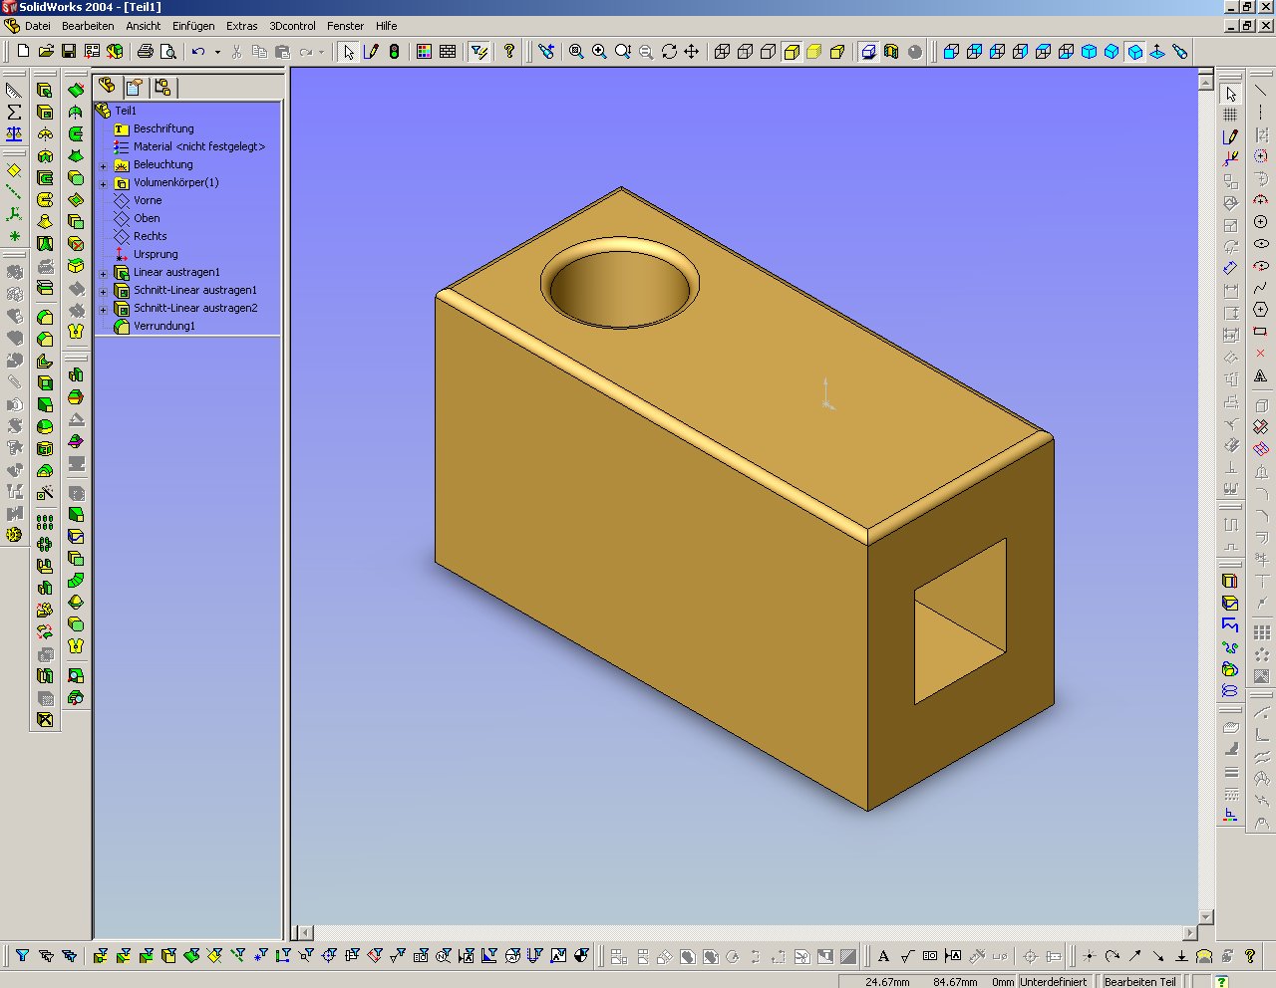Screen dimensions: 1276x988
Task: Open the 3Dcontrol menu
Action: click(x=293, y=26)
